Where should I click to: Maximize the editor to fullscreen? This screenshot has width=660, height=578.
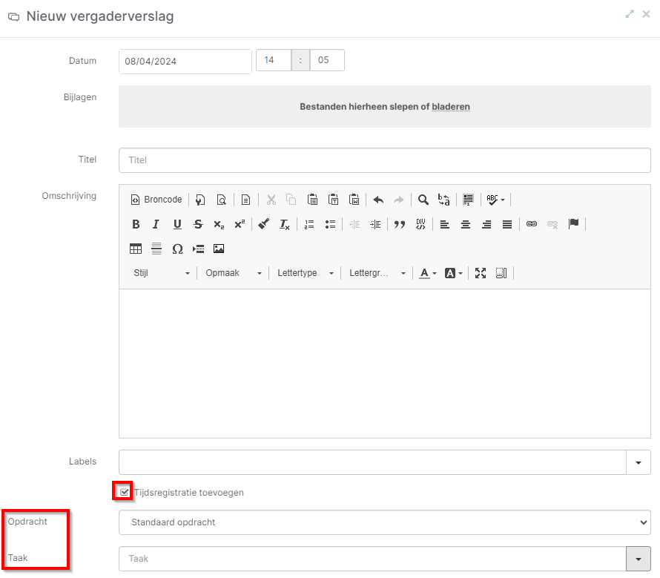pyautogui.click(x=481, y=273)
